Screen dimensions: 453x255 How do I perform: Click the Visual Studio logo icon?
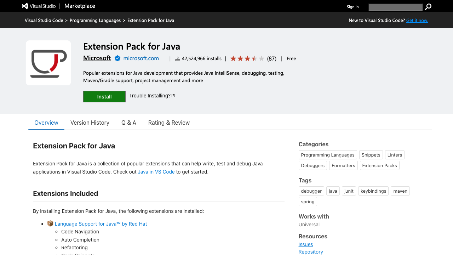click(x=25, y=6)
